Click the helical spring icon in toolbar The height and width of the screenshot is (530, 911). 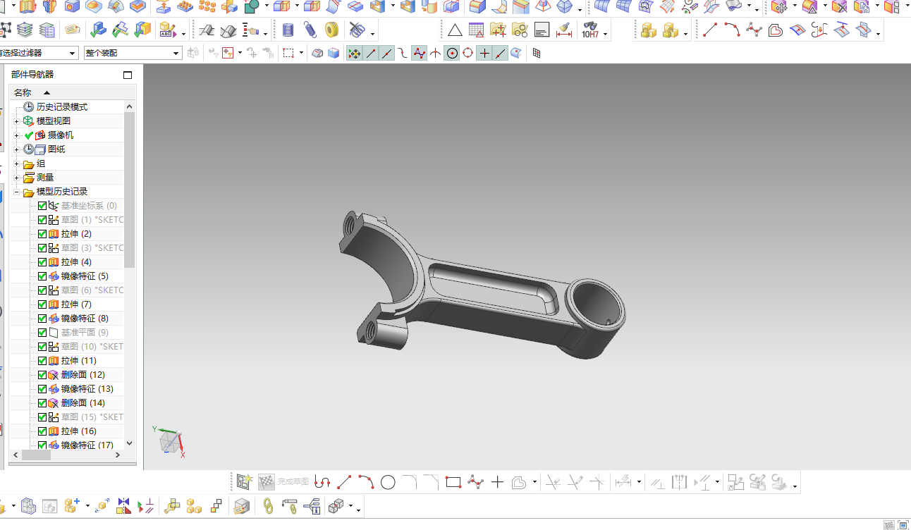pyautogui.click(x=310, y=30)
